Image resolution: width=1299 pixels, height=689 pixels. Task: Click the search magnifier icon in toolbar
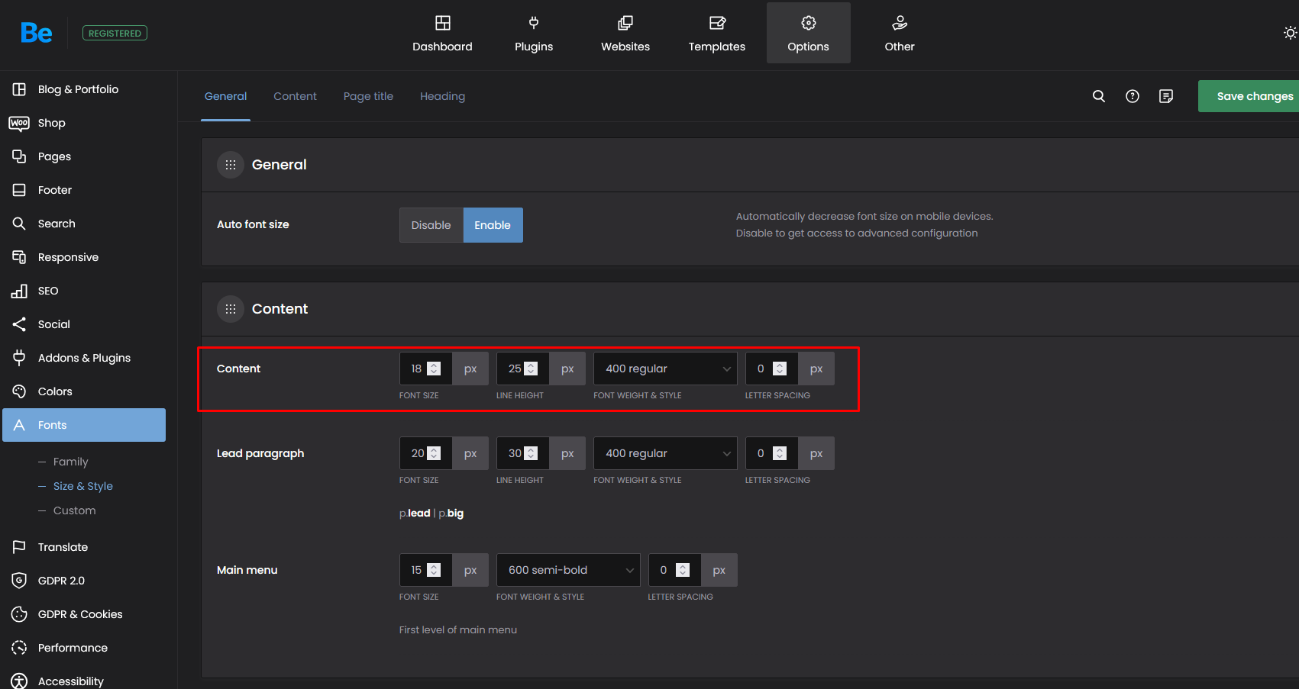(1098, 96)
